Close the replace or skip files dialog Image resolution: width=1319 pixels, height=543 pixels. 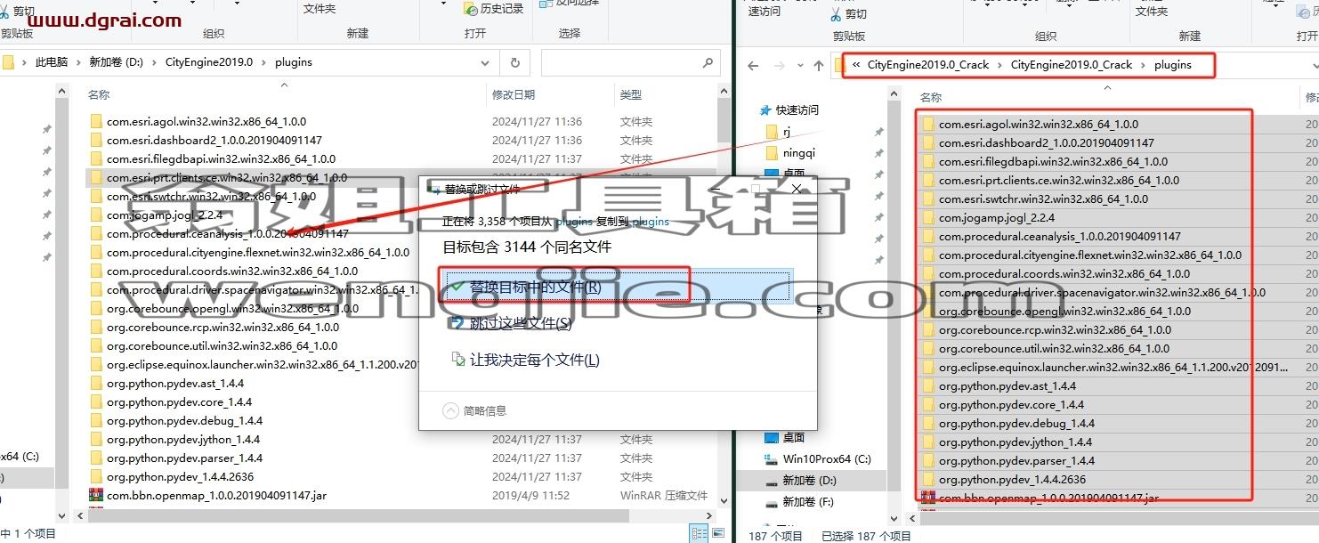coord(797,189)
